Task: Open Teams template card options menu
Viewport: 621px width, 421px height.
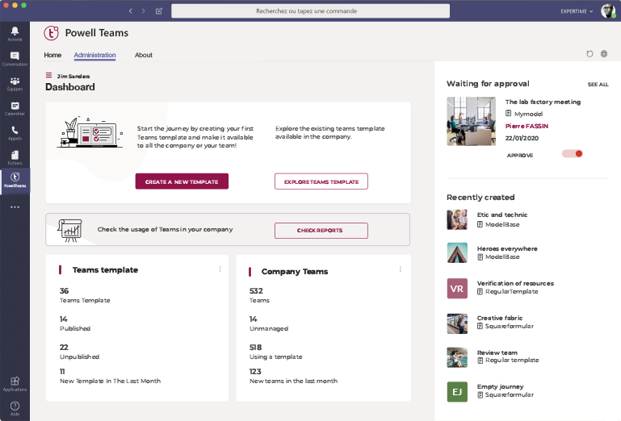Action: [x=220, y=269]
